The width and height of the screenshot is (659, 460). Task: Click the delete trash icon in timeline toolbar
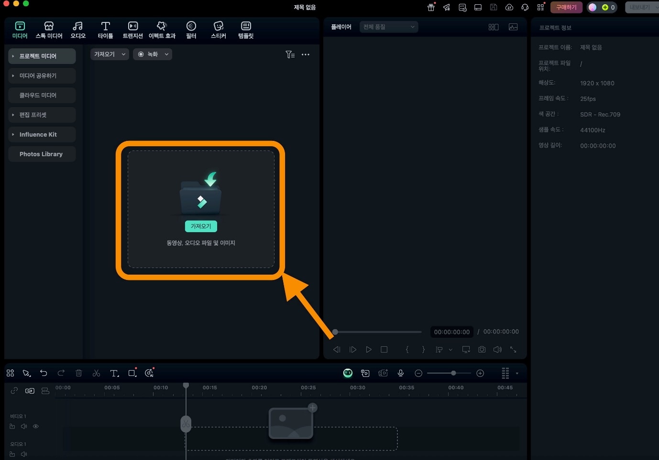pyautogui.click(x=79, y=373)
